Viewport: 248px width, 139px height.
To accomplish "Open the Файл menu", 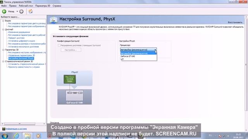I will [4, 6].
